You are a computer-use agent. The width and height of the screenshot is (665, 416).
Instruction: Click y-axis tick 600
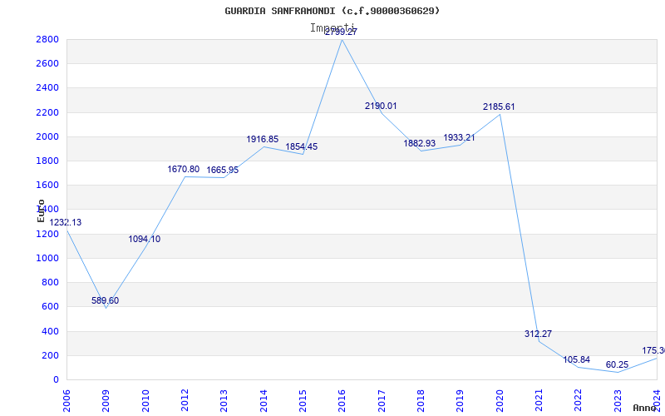(x=51, y=307)
